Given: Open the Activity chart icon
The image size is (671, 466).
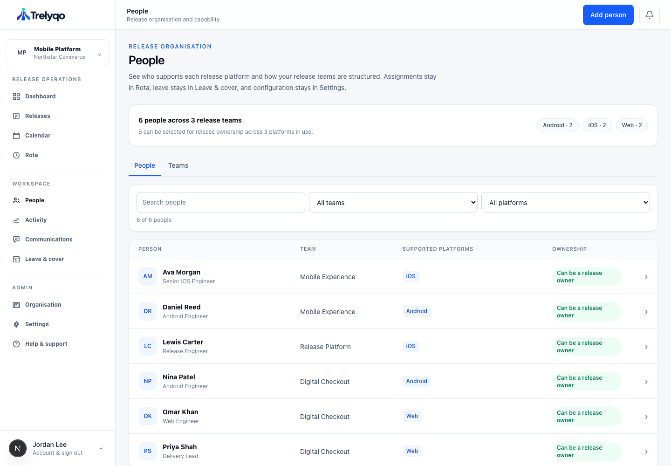Looking at the screenshot, I should point(16,220).
